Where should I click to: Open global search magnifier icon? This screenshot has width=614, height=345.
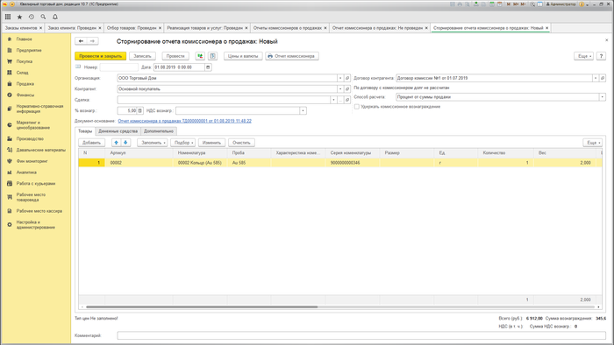43,17
